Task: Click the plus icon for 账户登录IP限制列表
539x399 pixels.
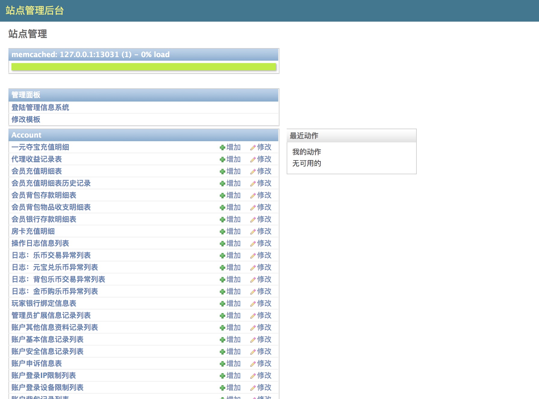Action: point(222,376)
